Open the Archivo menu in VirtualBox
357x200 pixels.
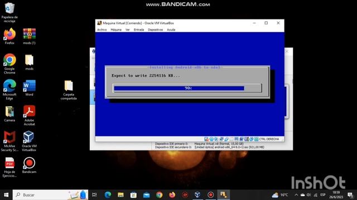(x=102, y=29)
